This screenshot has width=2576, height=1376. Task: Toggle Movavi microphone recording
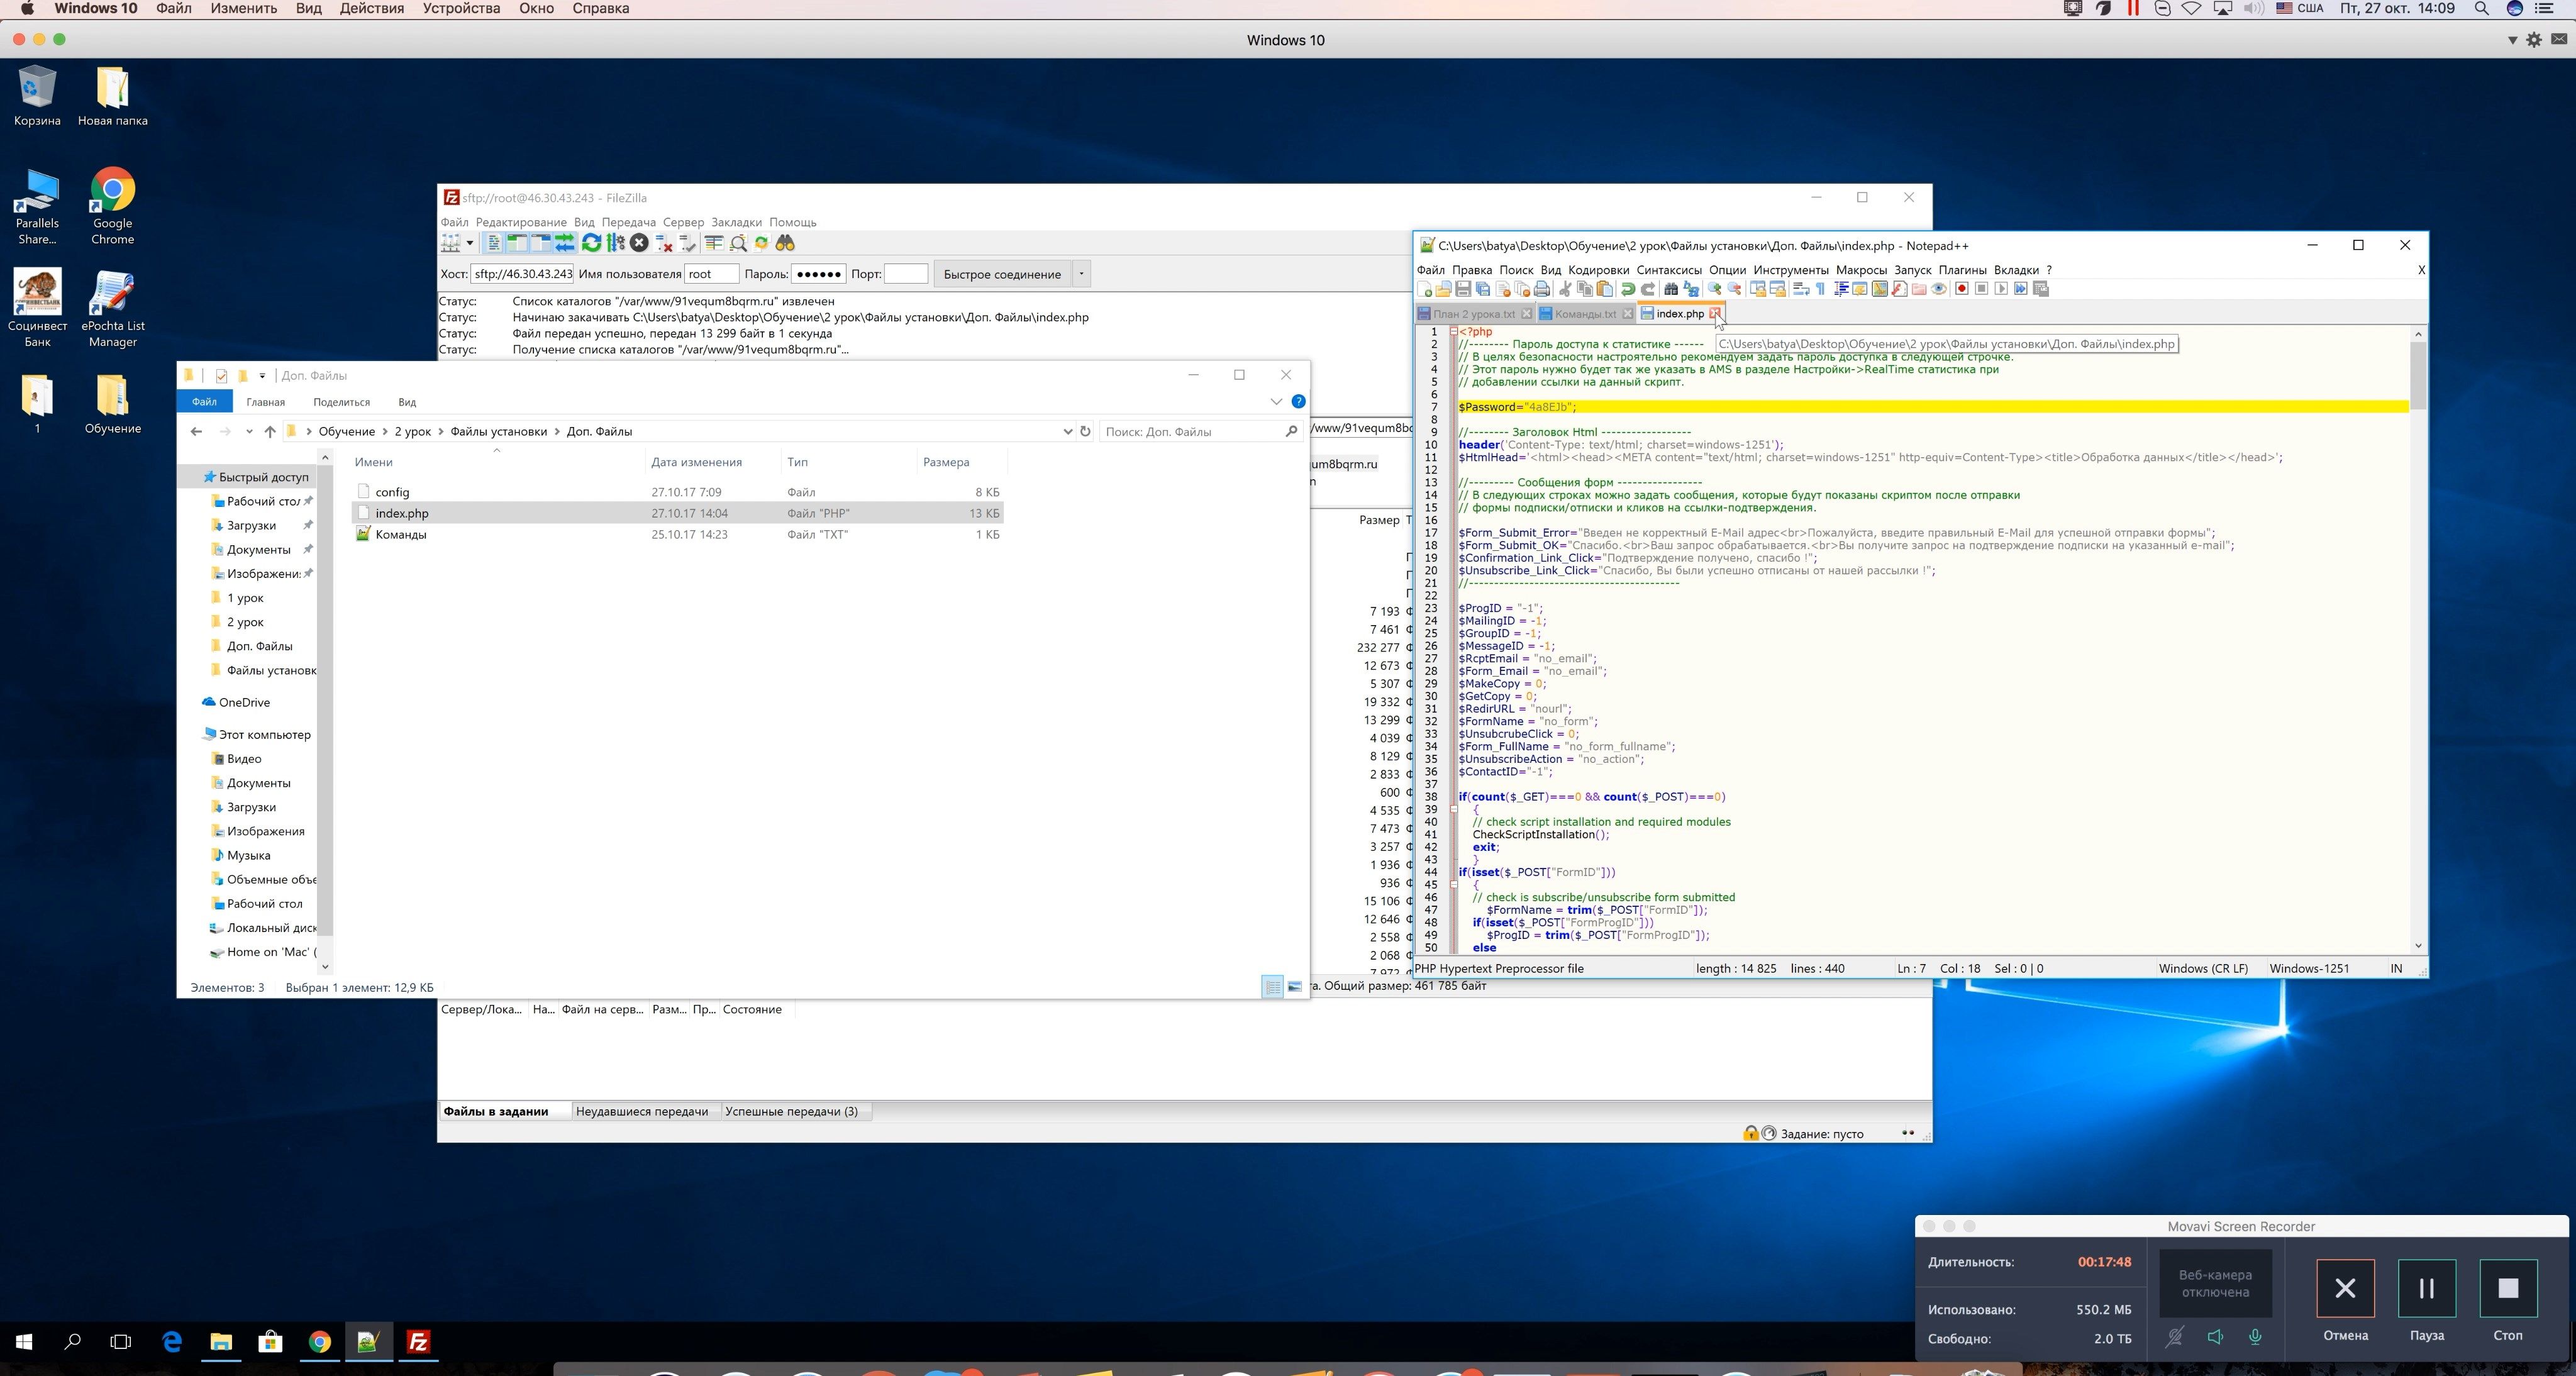click(2255, 1337)
